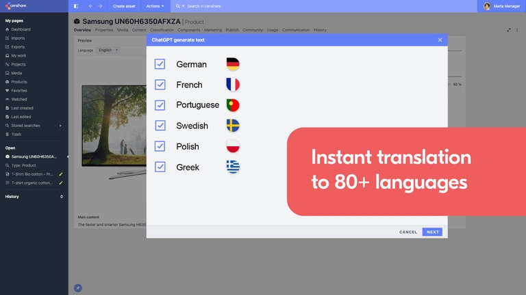Click the Trash bin icon
Image resolution: width=526 pixels, height=295 pixels.
pos(7,134)
